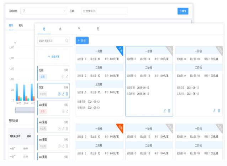Switch to the 热 tab

coord(98,29)
